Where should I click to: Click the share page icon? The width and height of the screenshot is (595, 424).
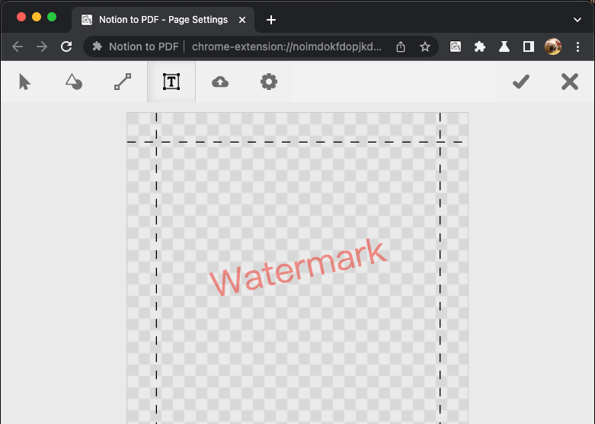401,47
